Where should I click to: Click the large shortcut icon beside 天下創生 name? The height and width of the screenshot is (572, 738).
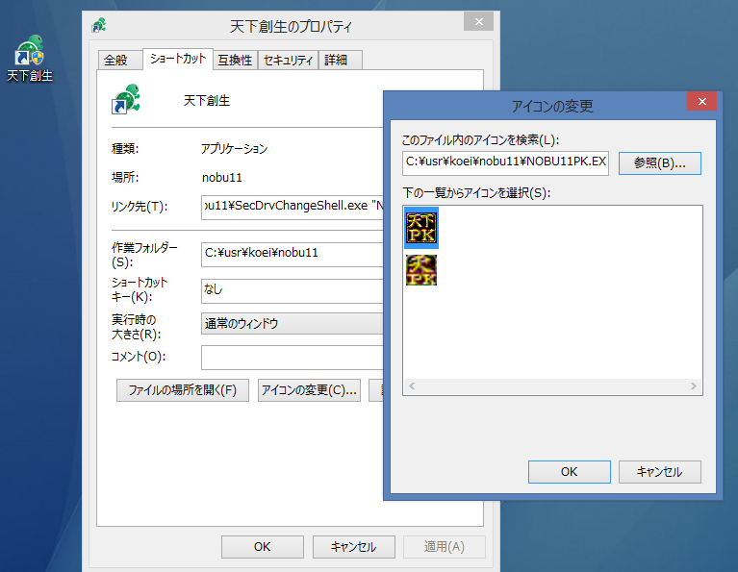click(126, 99)
